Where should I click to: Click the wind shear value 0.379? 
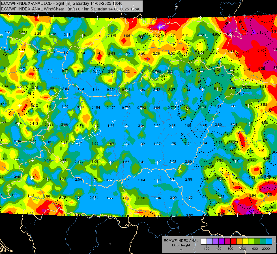(112, 36)
